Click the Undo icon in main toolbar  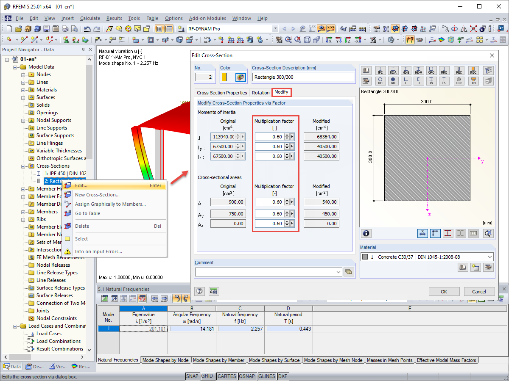click(x=87, y=29)
